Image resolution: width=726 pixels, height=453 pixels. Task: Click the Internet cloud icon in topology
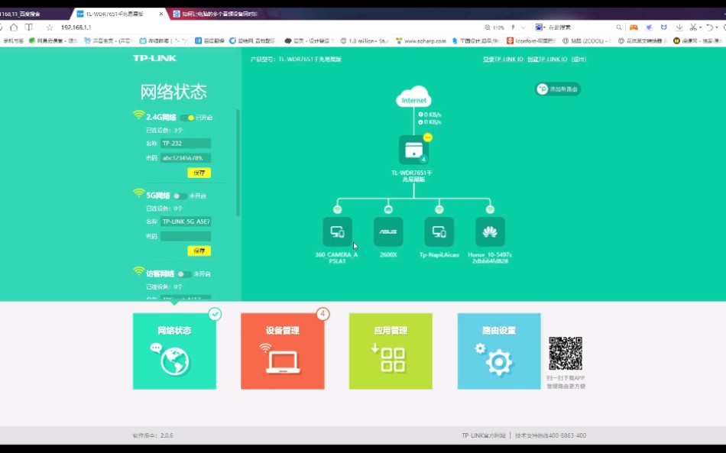click(413, 98)
